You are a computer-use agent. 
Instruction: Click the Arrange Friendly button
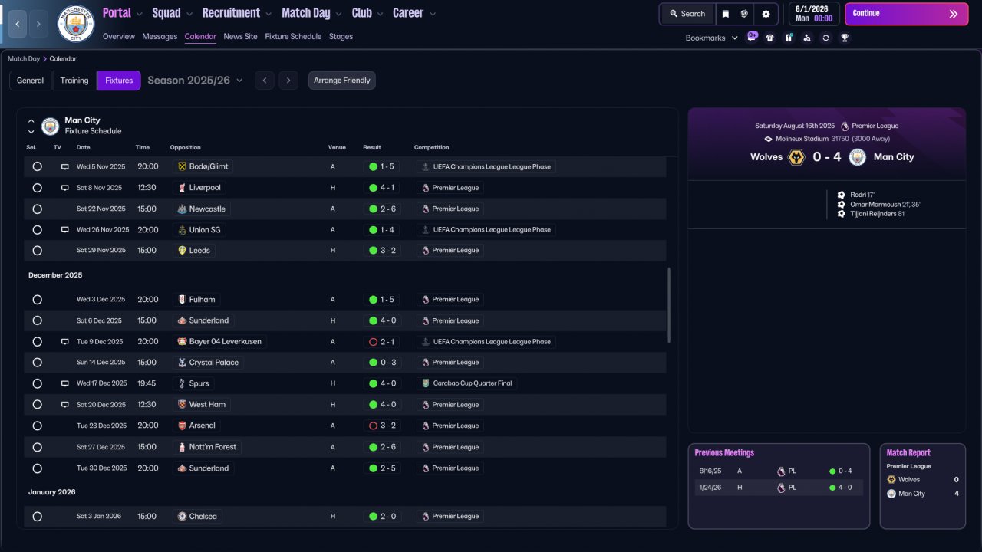[x=342, y=80]
